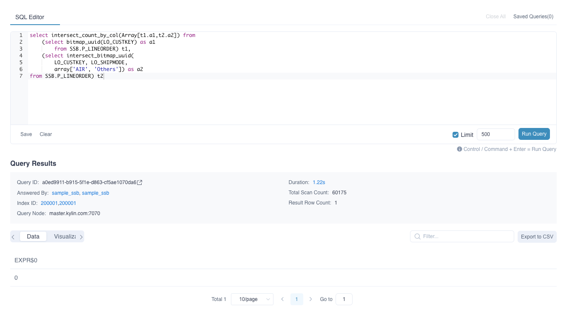Screen dimensions: 561x315
Task: Open Saved Queries(0) list
Action: click(533, 17)
